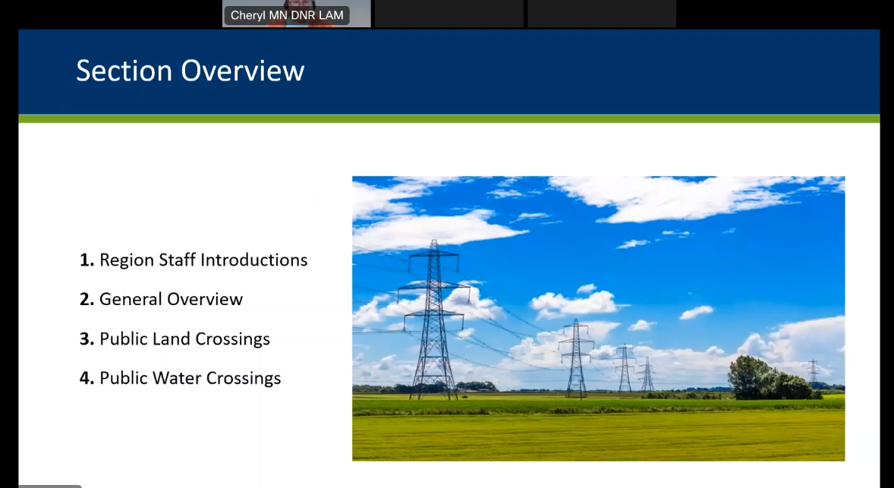Click the gray bar at slide bottom-left
Image resolution: width=894 pixels, height=488 pixels.
49,486
